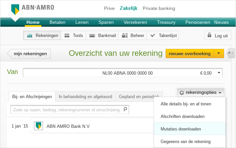Image resolution: width=236 pixels, height=148 pixels.
Task: Open the Treasury navigation item
Action: (166, 22)
